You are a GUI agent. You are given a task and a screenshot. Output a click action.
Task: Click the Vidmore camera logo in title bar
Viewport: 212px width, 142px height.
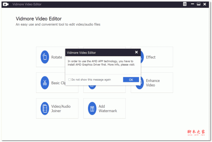click(x=6, y=4)
